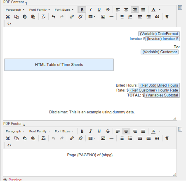Select the (Invoice) Invoice # placeholder
Image resolution: width=186 pixels, height=181 pixels.
[x=162, y=39]
